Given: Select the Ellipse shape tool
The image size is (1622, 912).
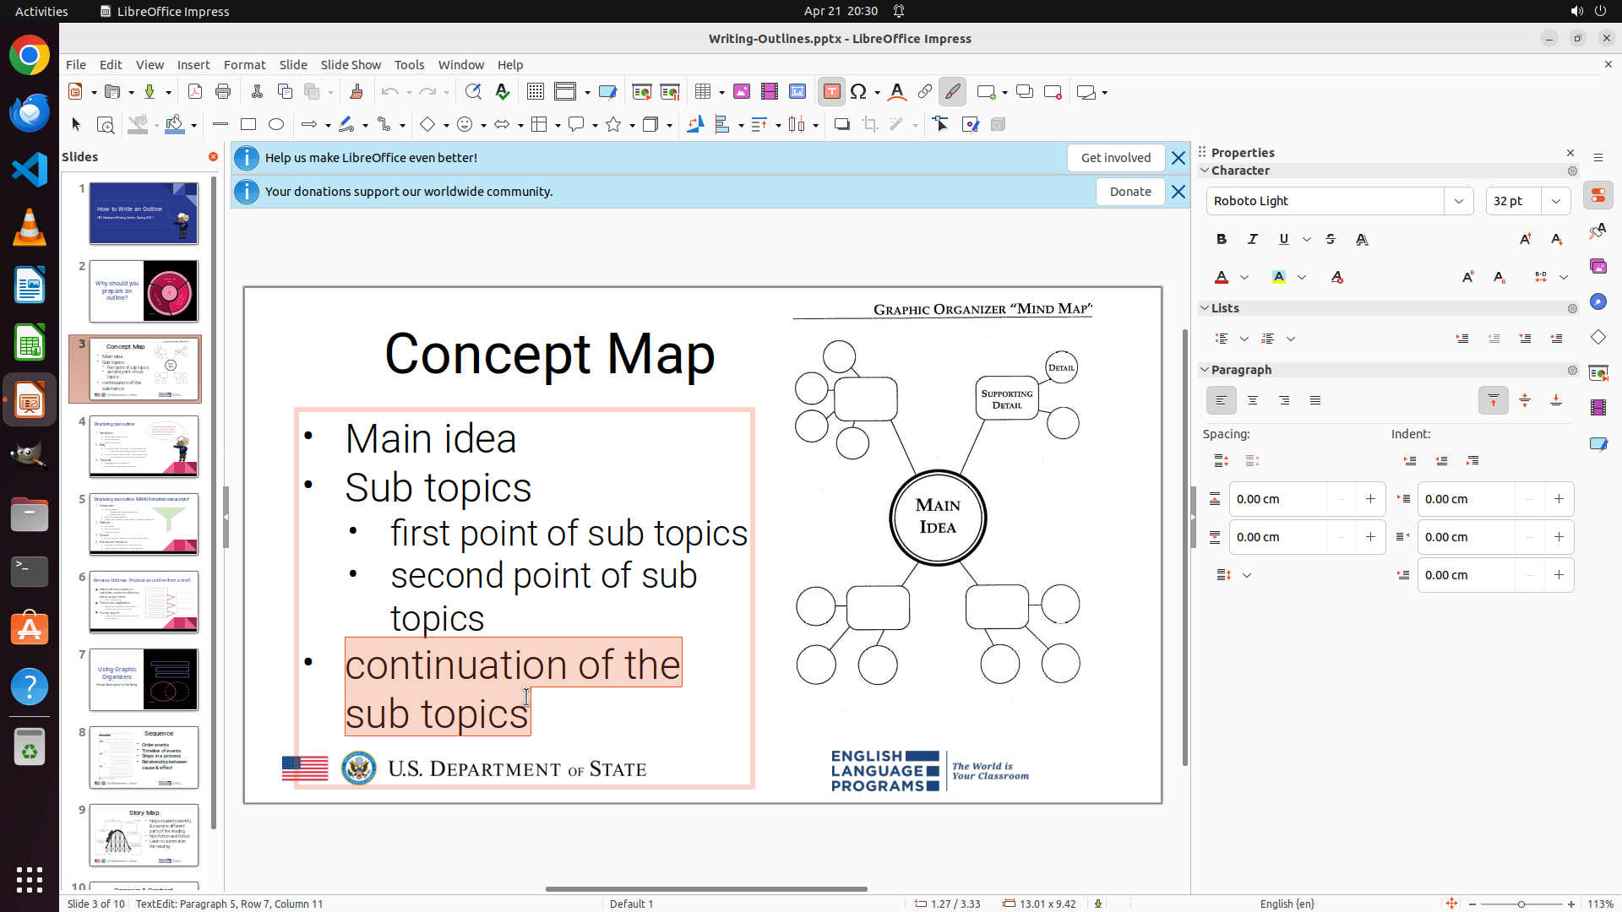Looking at the screenshot, I should pos(276,125).
